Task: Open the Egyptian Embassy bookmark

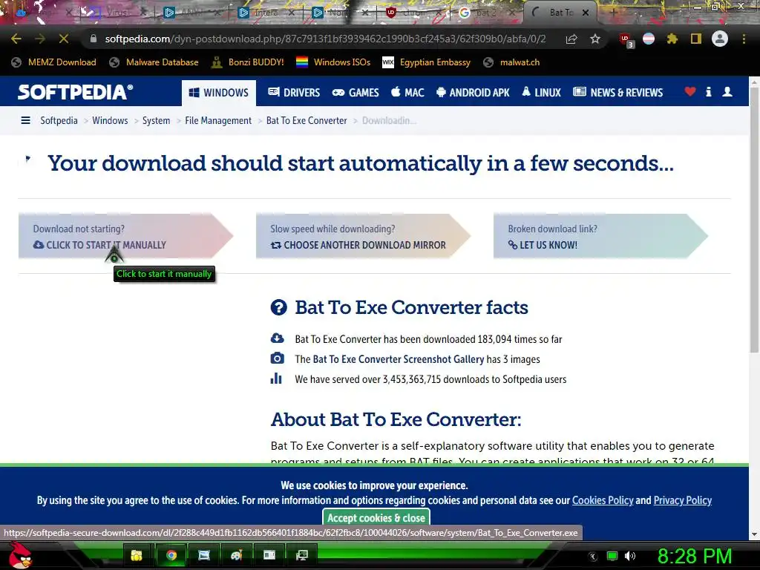Action: tap(427, 62)
